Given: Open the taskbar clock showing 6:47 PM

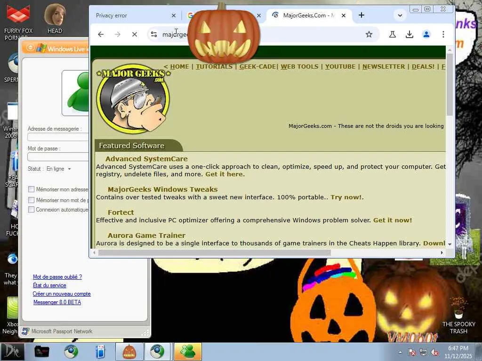Looking at the screenshot, I should click(458, 352).
